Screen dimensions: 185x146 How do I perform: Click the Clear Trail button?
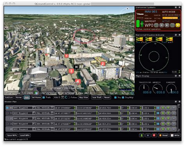click(96, 98)
